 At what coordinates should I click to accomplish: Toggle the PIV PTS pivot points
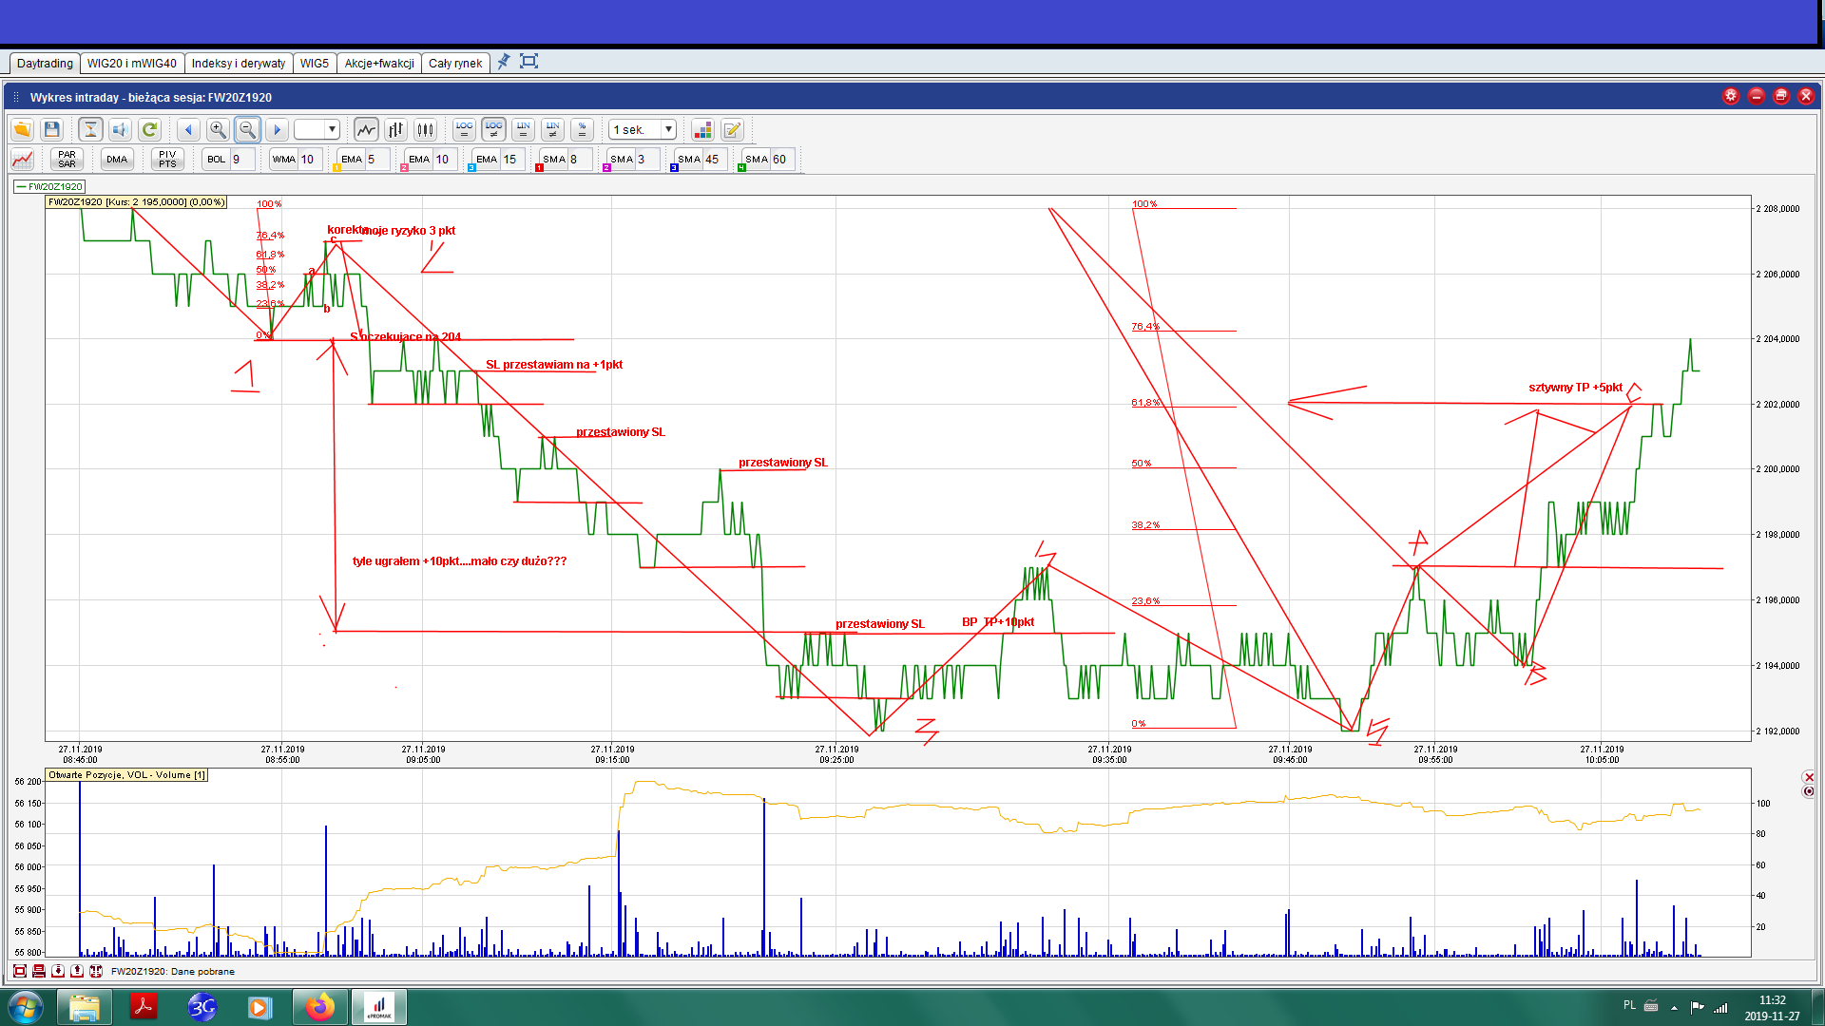tap(167, 159)
